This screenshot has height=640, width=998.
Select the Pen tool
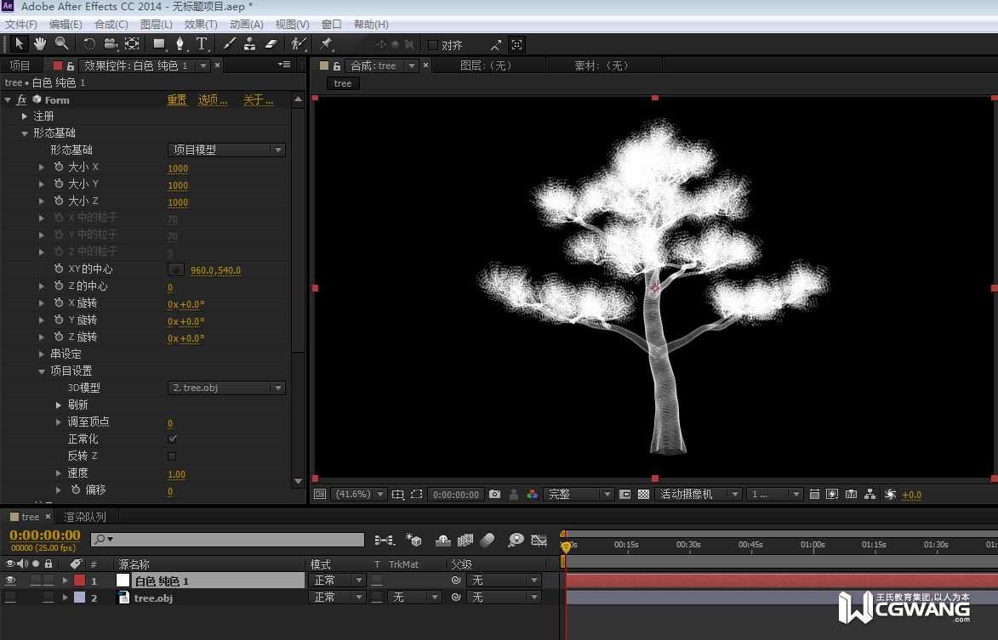[180, 43]
